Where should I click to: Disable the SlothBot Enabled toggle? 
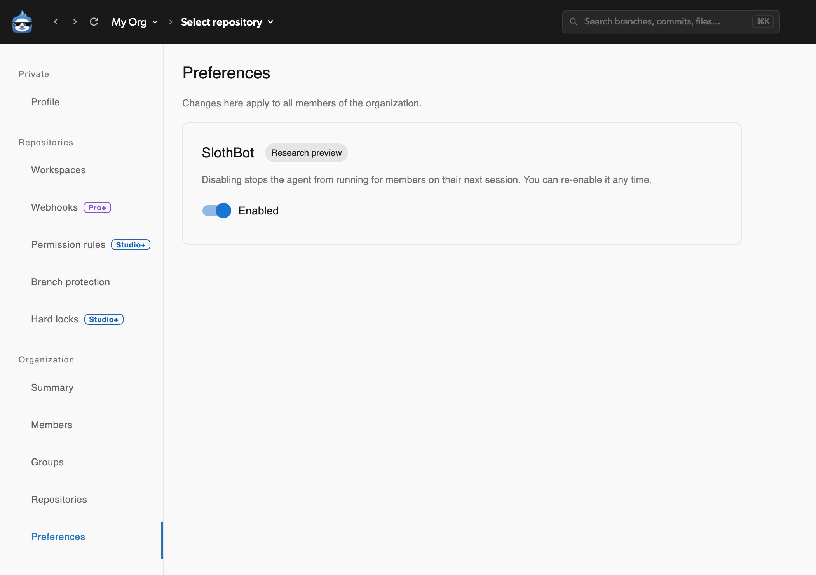click(x=217, y=211)
